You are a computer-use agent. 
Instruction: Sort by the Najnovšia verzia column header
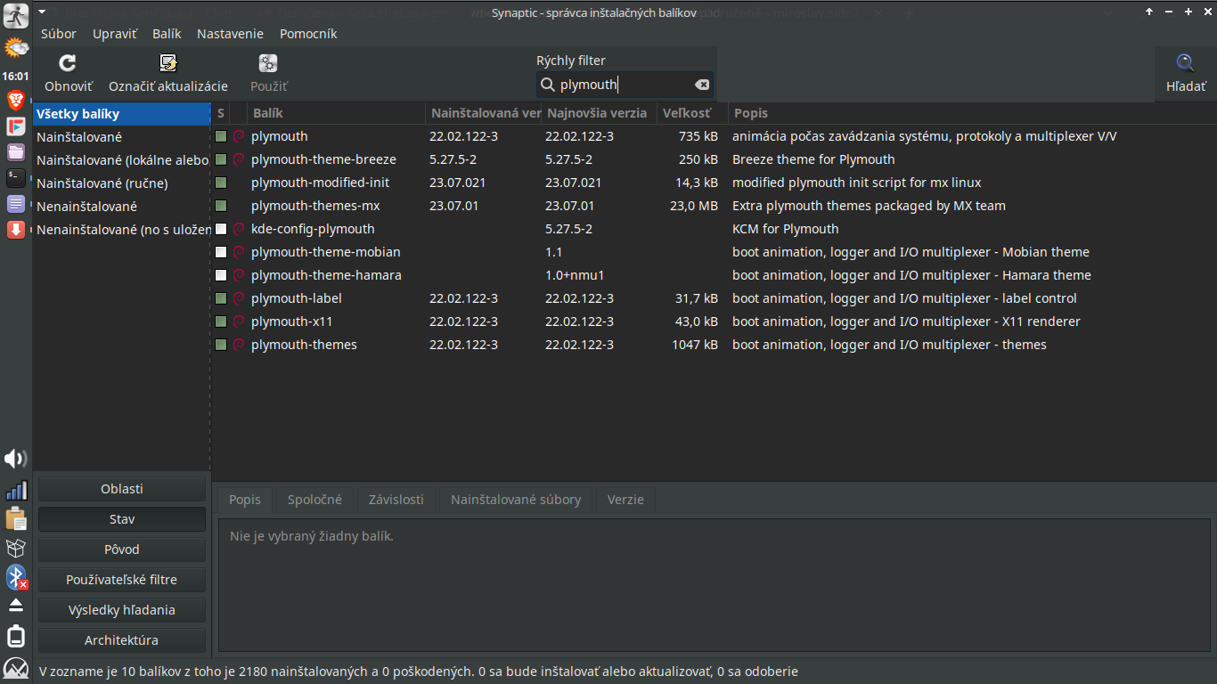(599, 113)
